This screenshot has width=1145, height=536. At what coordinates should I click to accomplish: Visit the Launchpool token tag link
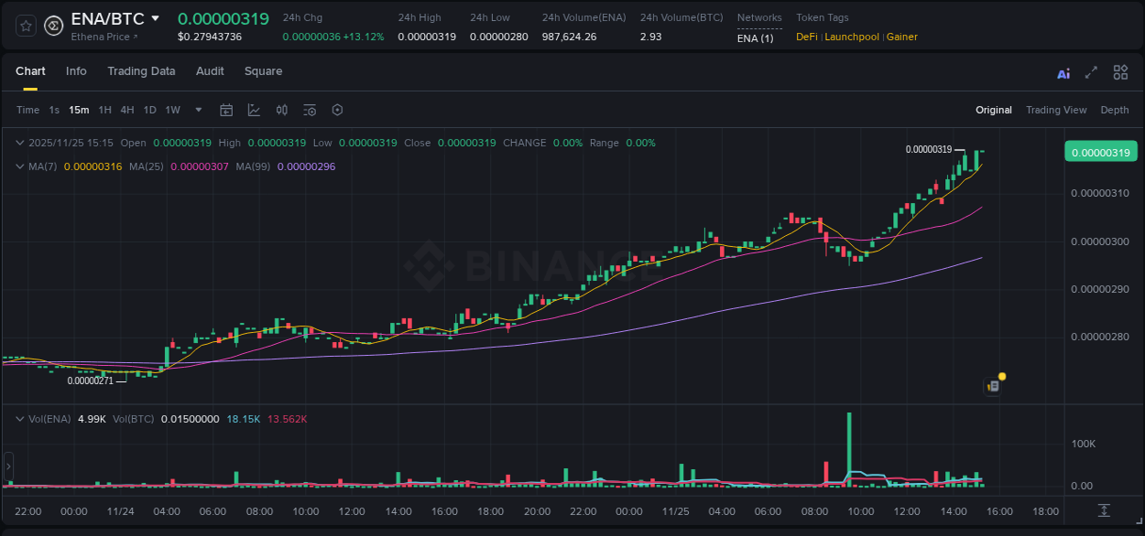click(x=852, y=37)
